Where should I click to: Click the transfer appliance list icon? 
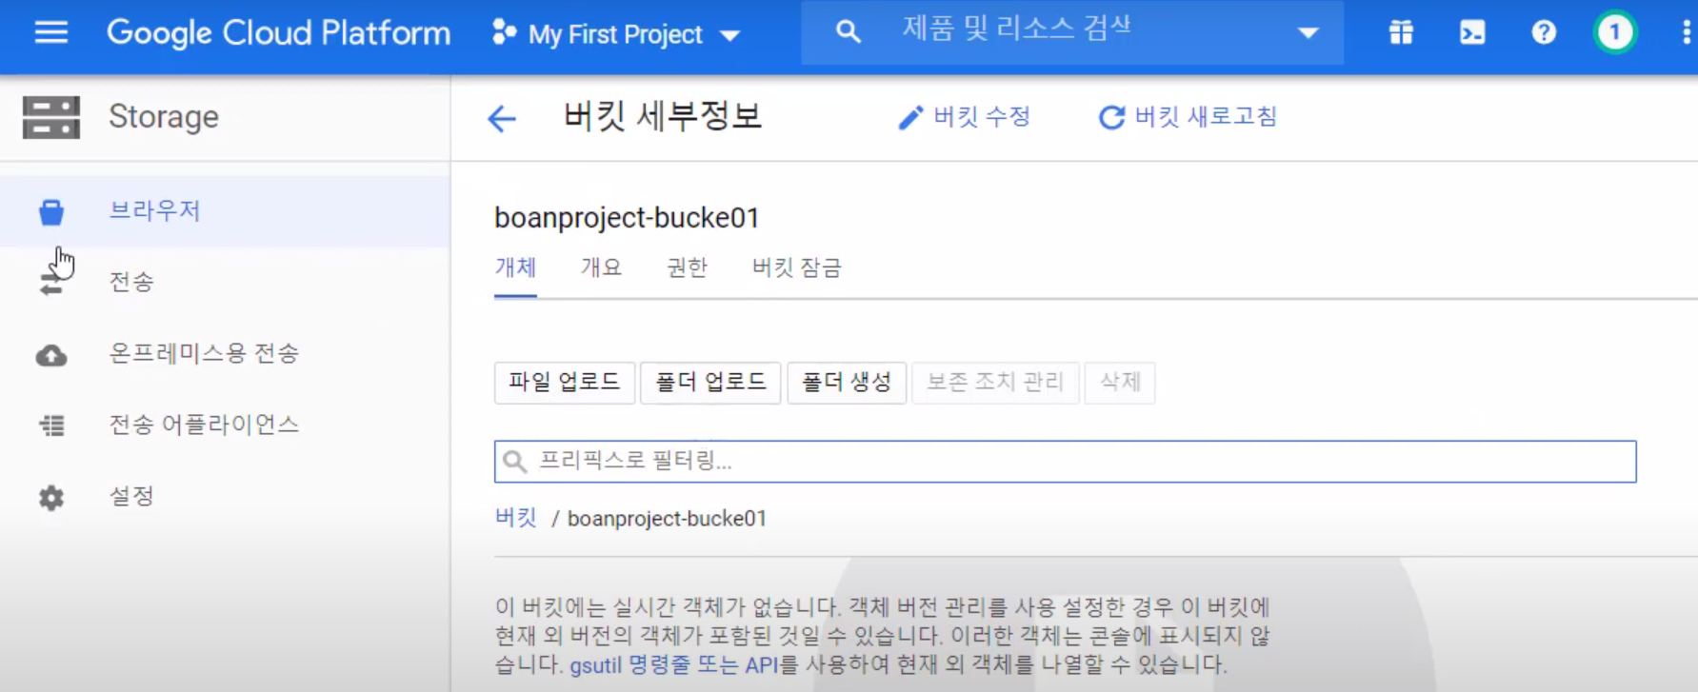click(x=51, y=425)
